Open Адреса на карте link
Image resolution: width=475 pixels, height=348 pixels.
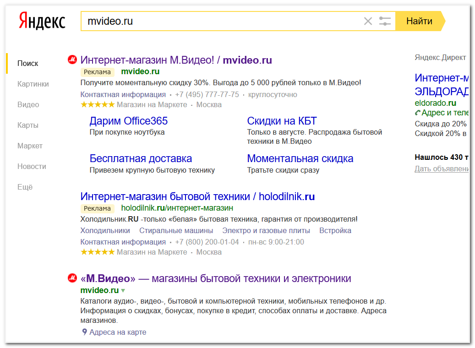(x=118, y=332)
